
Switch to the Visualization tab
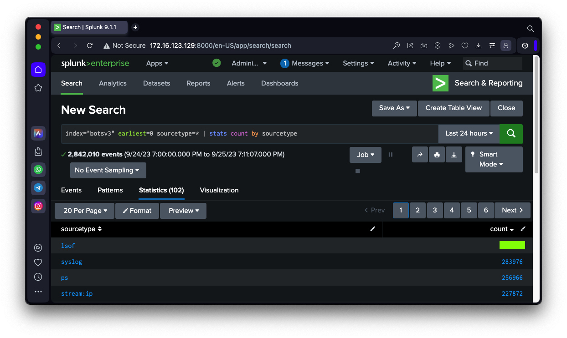coord(219,190)
